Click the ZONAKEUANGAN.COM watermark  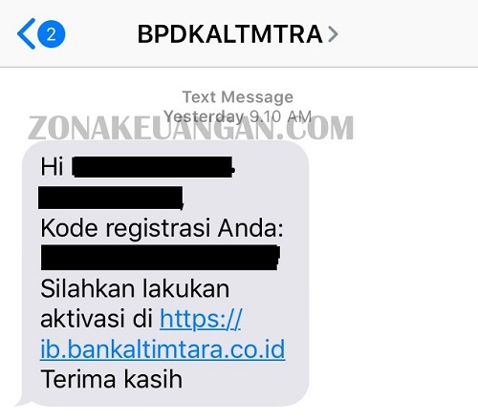[191, 128]
